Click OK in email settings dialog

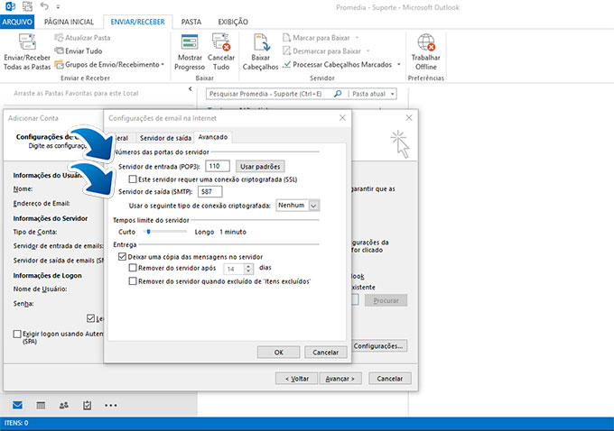[x=278, y=352]
